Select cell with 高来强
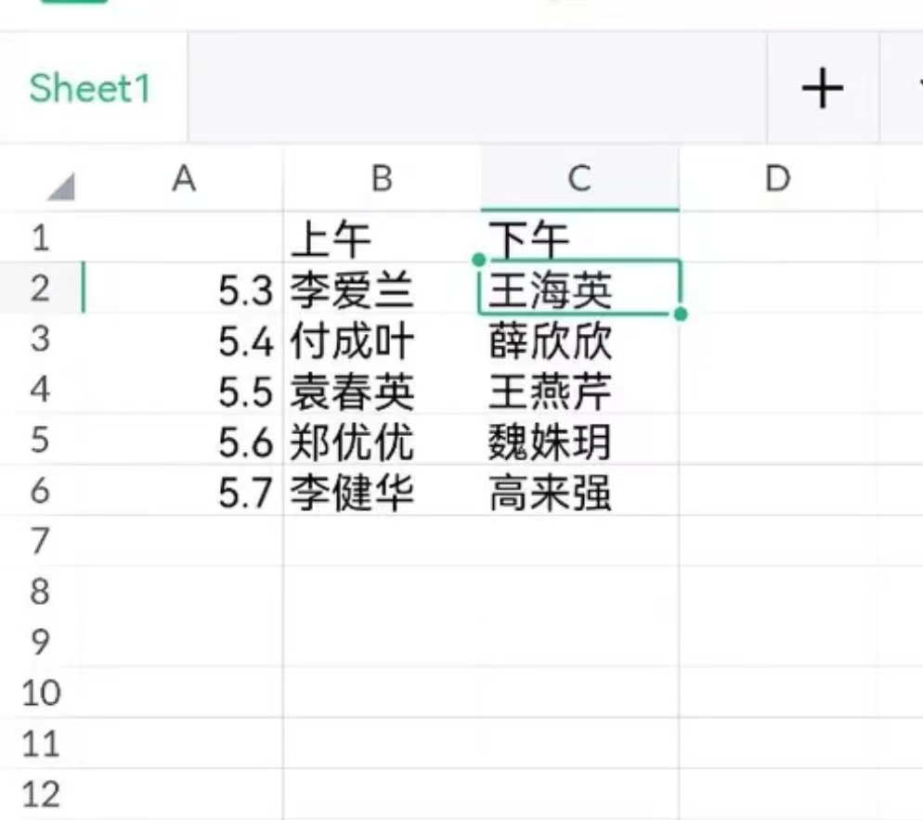923x820 pixels. pyautogui.click(x=579, y=491)
